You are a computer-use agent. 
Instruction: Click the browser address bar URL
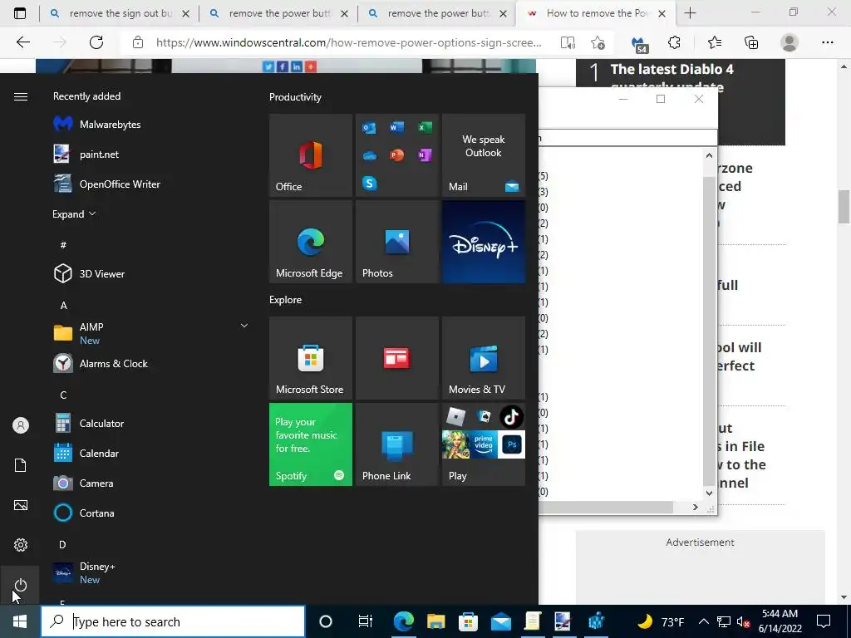(348, 42)
